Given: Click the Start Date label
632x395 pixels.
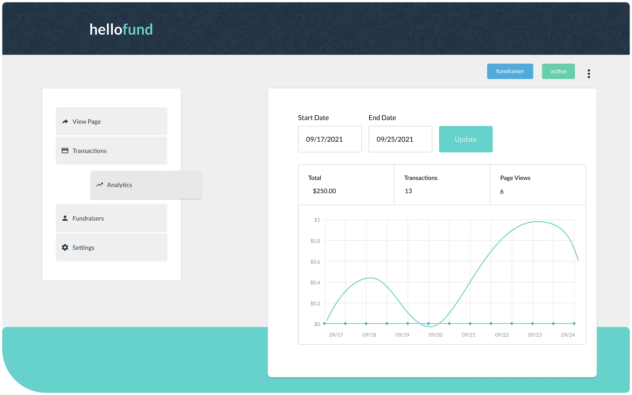Looking at the screenshot, I should (313, 118).
